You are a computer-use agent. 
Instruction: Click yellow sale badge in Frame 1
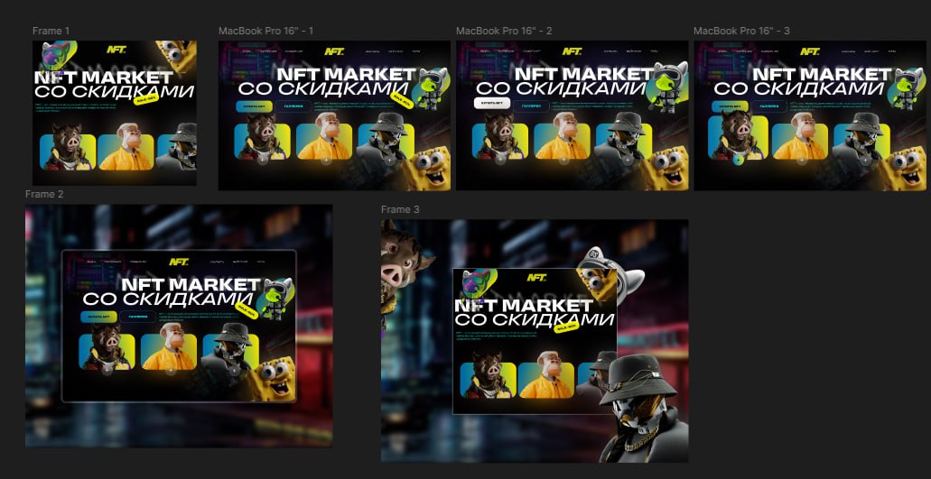click(146, 99)
